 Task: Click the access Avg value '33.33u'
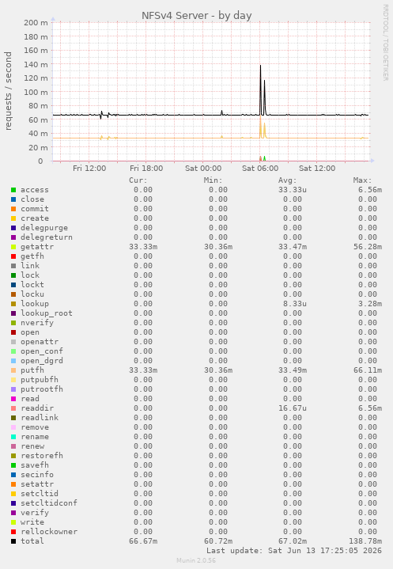(293, 190)
